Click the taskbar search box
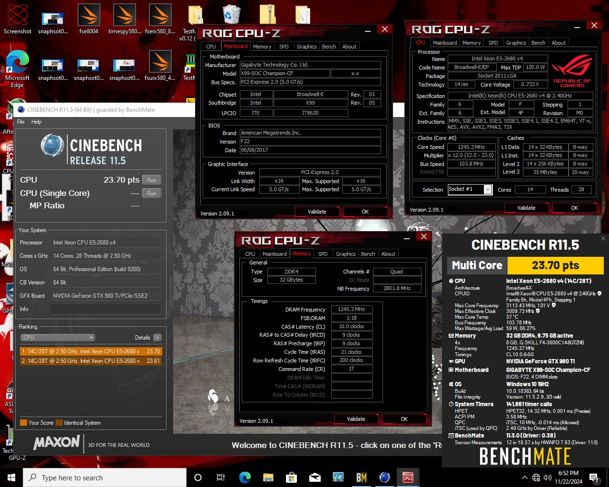The width and height of the screenshot is (609, 487). click(x=105, y=477)
